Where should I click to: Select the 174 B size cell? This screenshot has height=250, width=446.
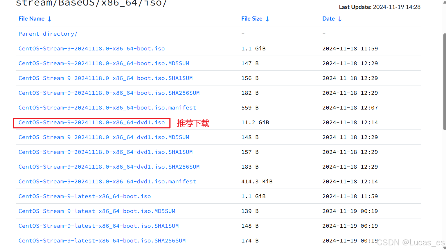(x=250, y=240)
